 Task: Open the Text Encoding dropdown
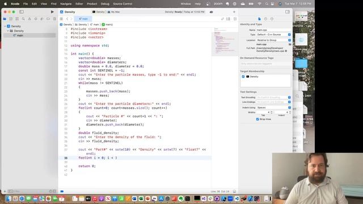pyautogui.click(x=273, y=97)
